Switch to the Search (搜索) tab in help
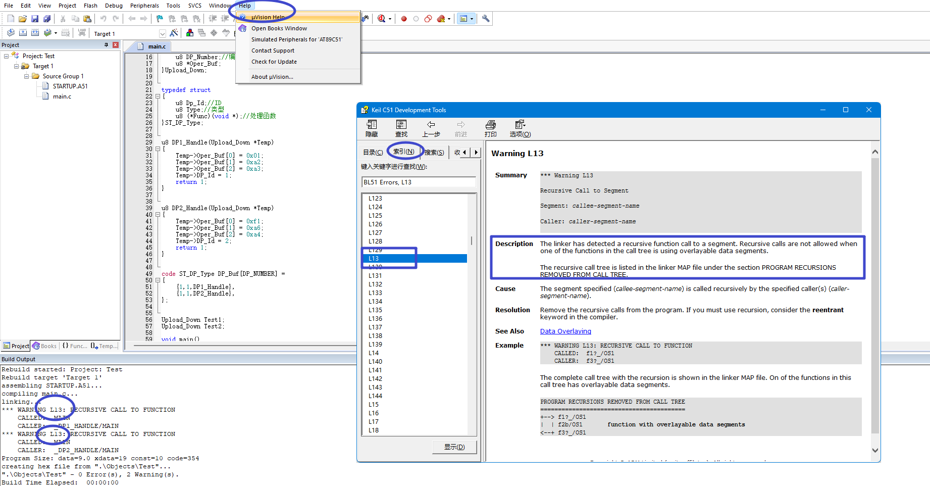 (x=434, y=152)
